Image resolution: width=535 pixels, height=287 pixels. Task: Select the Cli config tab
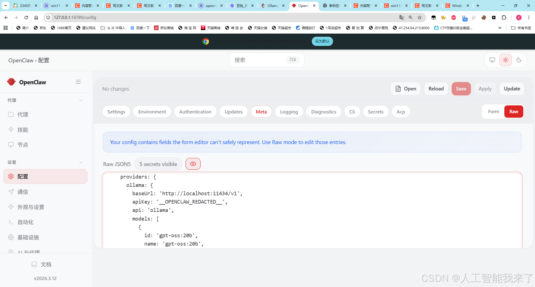(352, 112)
